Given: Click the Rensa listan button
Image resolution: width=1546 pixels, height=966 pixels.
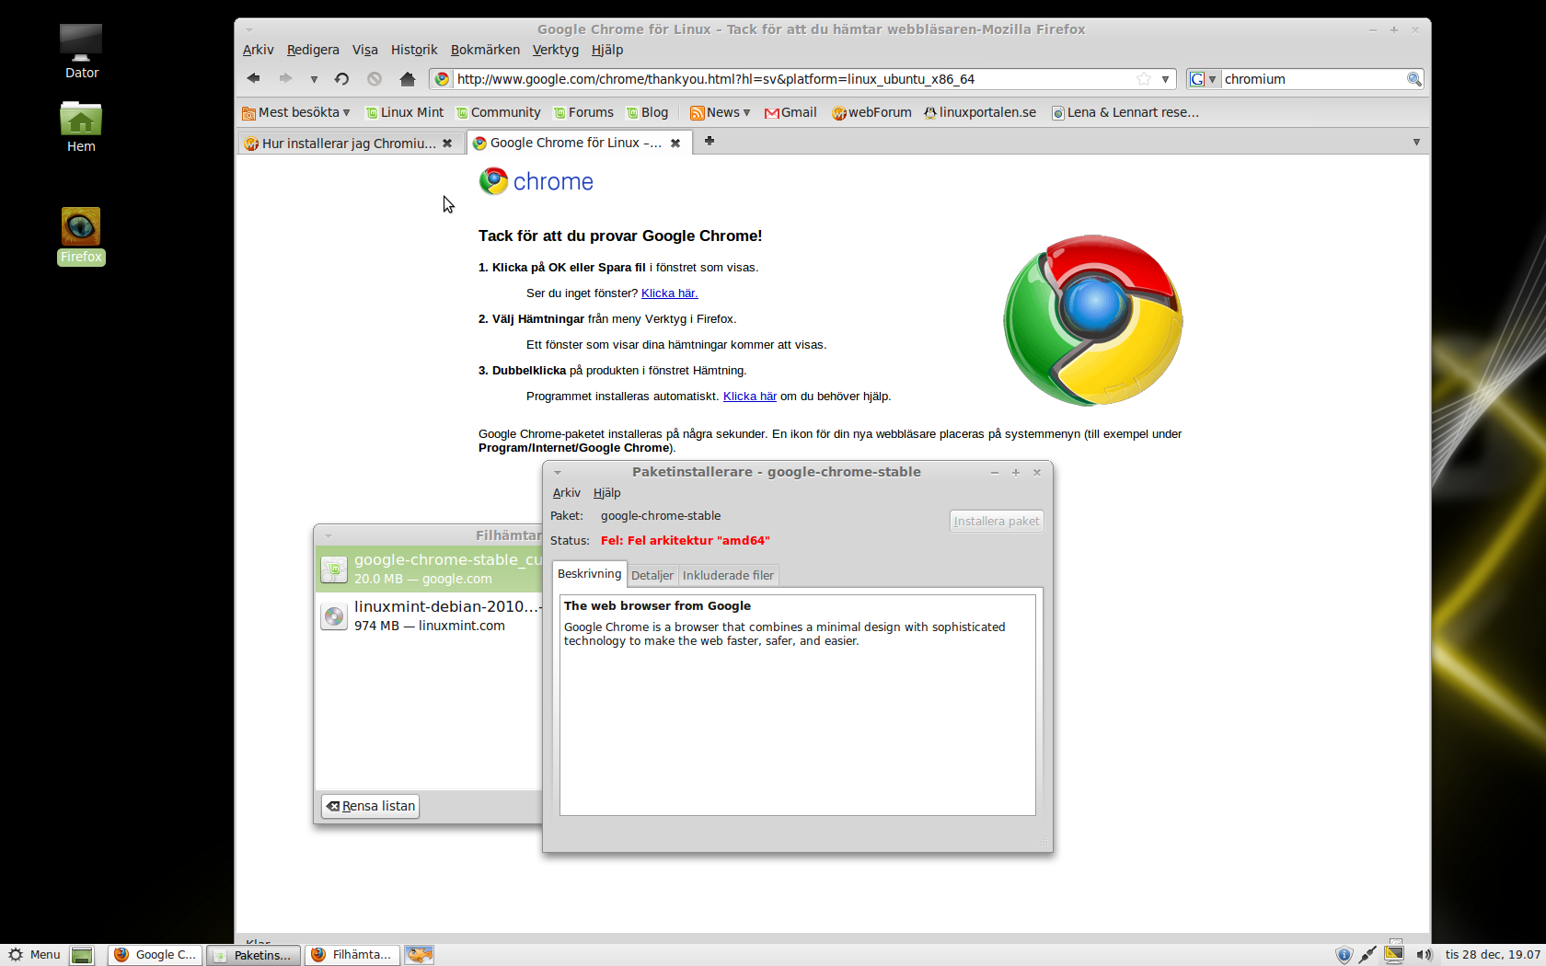Looking at the screenshot, I should pyautogui.click(x=371, y=806).
